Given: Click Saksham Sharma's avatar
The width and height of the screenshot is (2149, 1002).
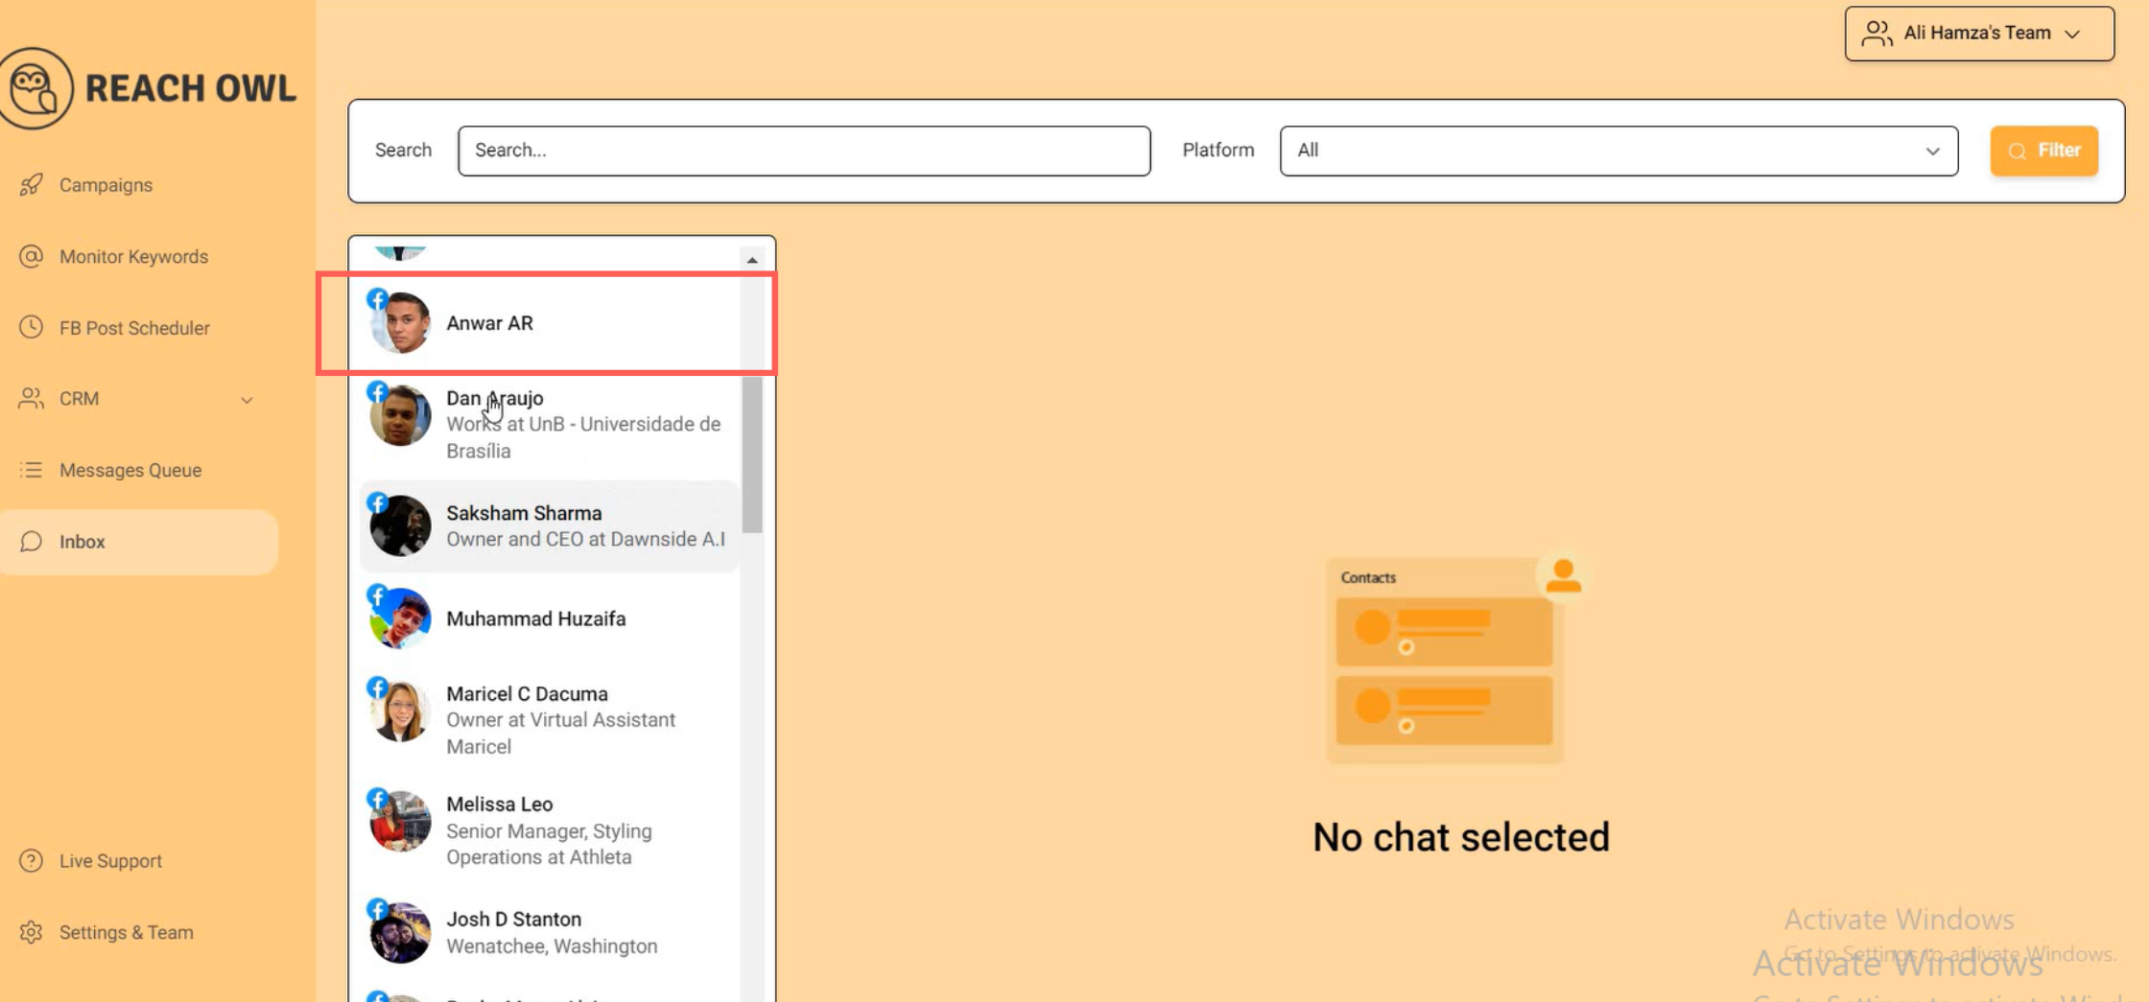Looking at the screenshot, I should click(x=400, y=525).
